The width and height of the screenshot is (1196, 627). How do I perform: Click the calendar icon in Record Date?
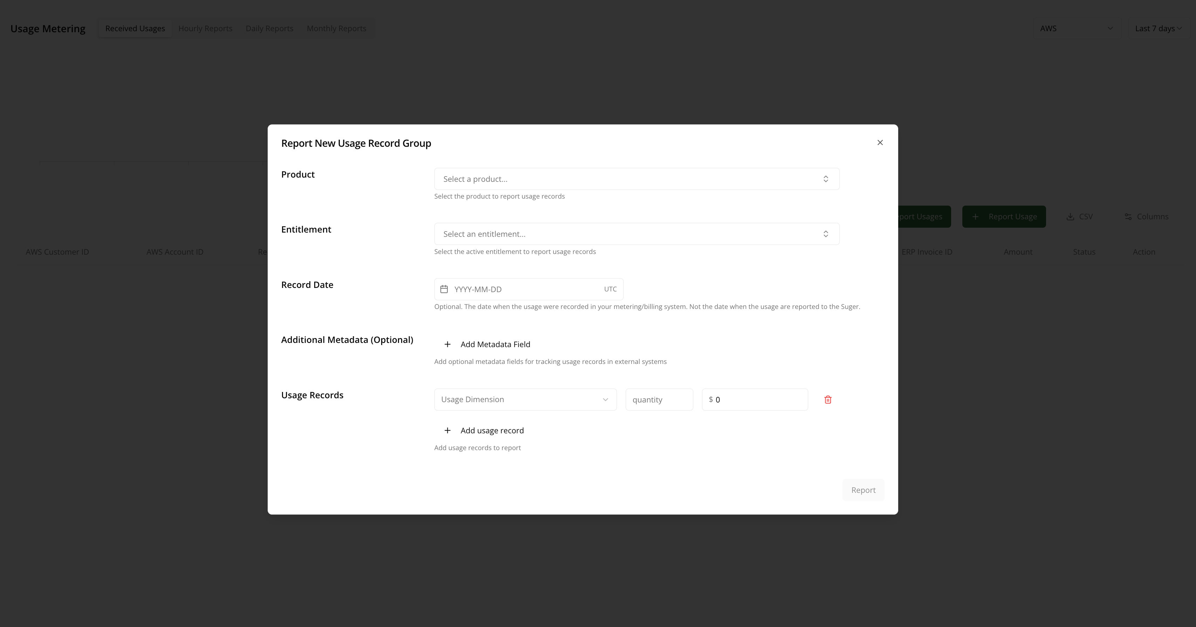point(444,289)
